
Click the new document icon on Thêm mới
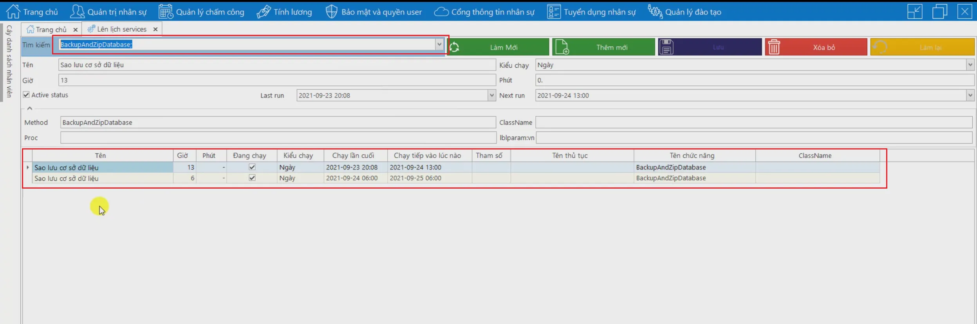tap(562, 47)
